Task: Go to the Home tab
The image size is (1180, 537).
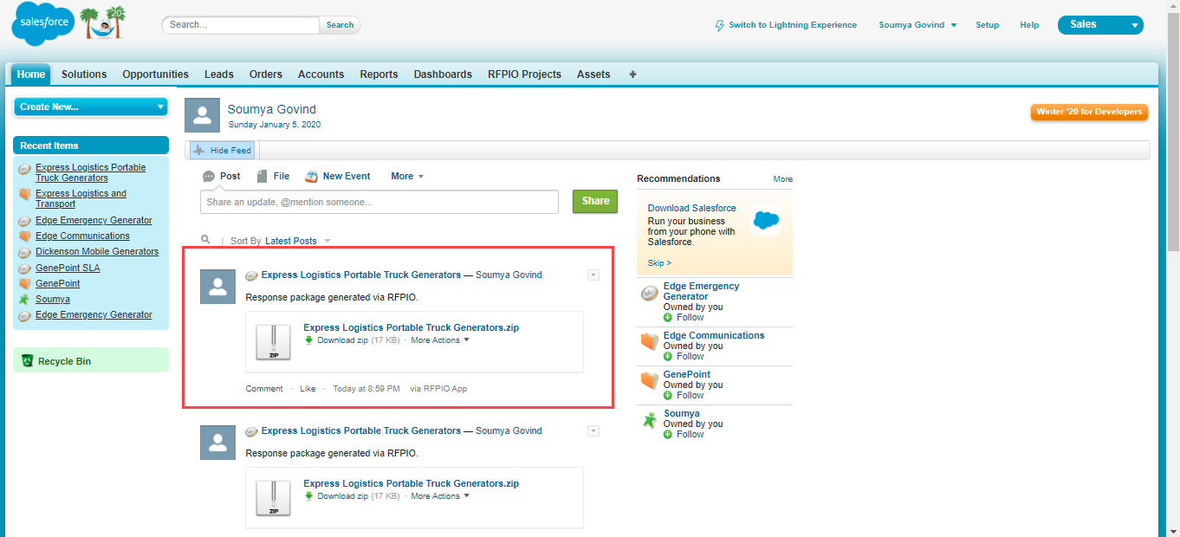Action: (31, 74)
